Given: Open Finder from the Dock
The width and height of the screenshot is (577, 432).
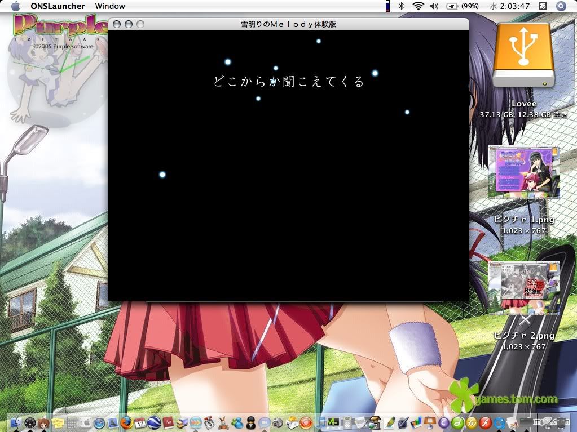Looking at the screenshot, I should click(16, 423).
